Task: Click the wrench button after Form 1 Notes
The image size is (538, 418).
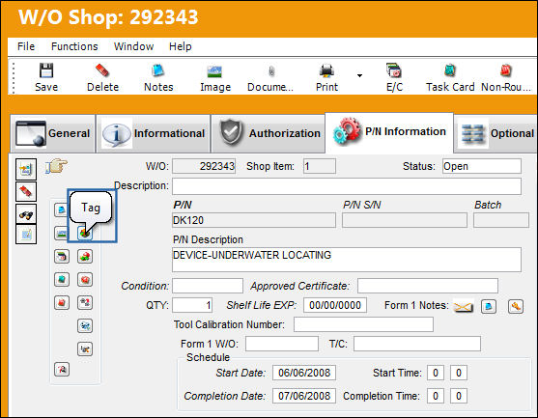Action: (516, 306)
